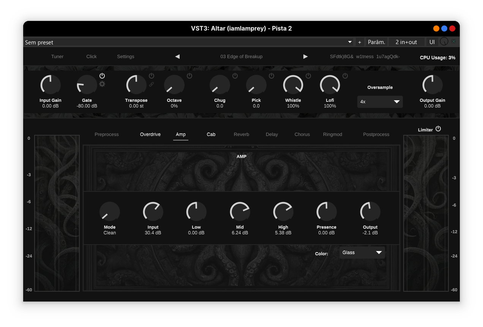This screenshot has height=327, width=483.
Task: Click the amp Input knob
Action: [x=153, y=212]
